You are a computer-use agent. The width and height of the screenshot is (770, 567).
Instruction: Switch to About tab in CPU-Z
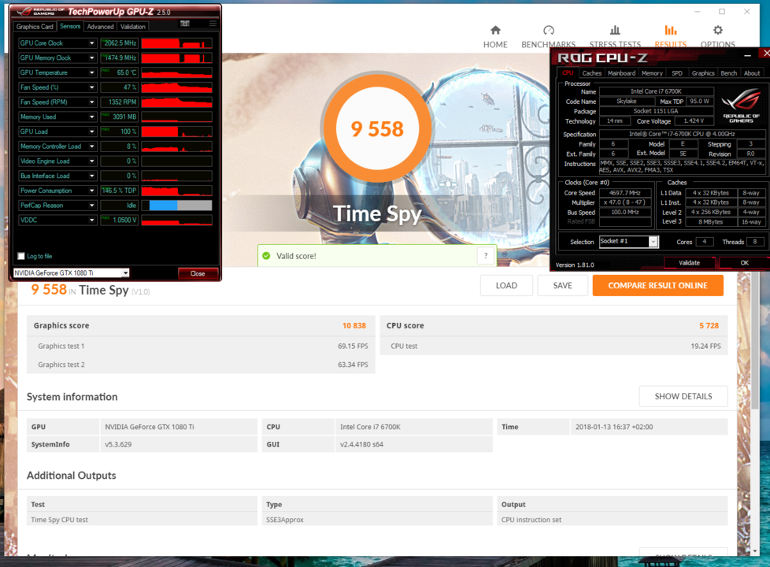[752, 72]
